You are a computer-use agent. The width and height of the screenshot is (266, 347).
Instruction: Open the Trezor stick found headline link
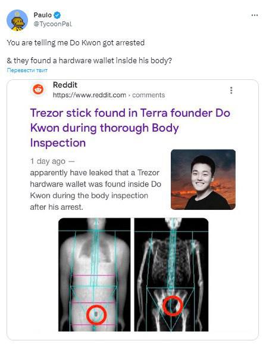(130, 128)
